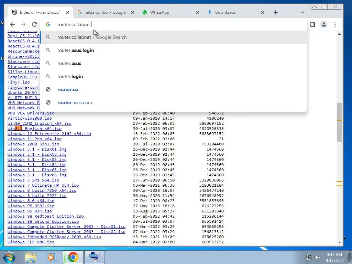The height and width of the screenshot is (264, 352).
Task: Open Windows FLP x86.iso link
Action: pos(31,242)
